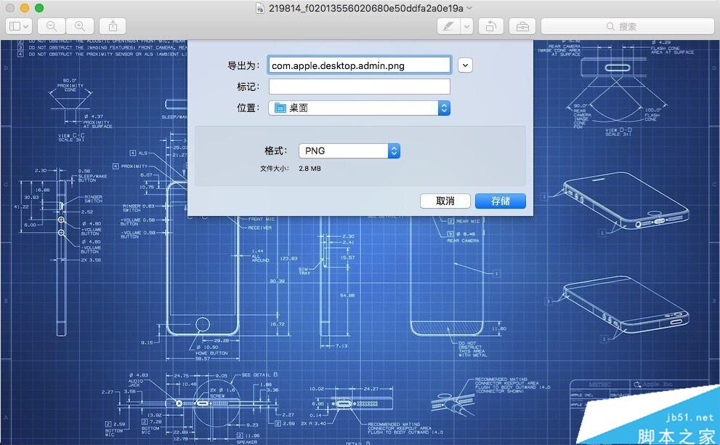720x445 pixels.
Task: Rotate the image with the rotate button
Action: 491,26
